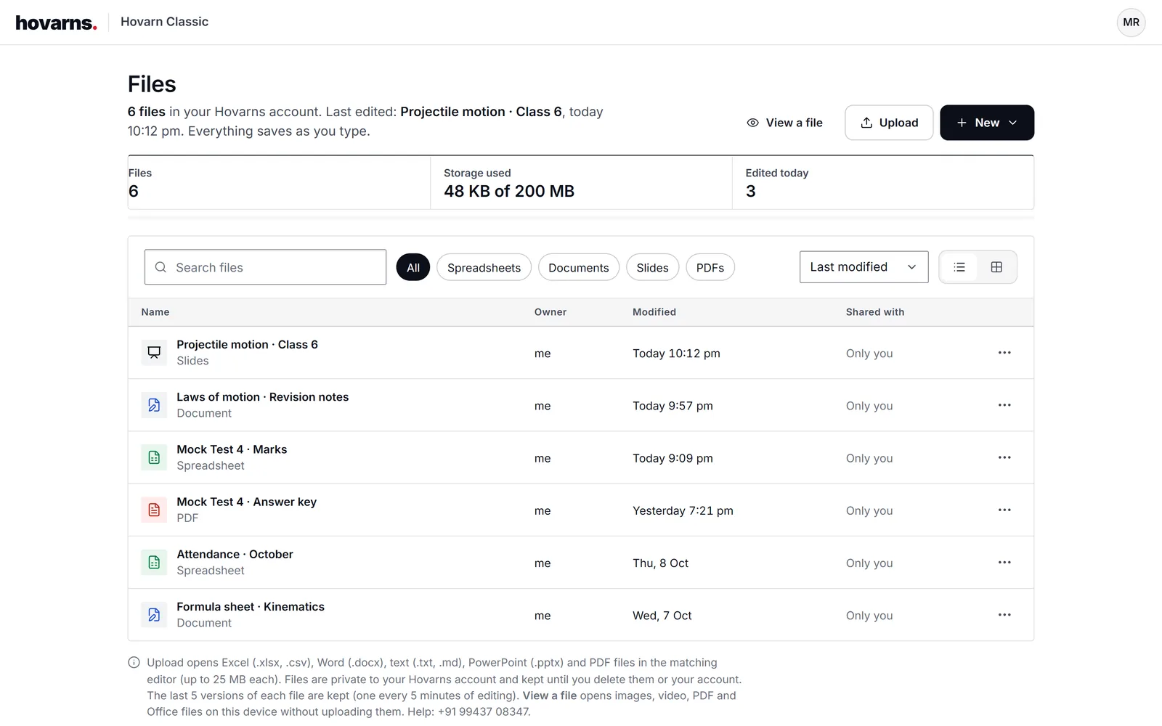This screenshot has width=1162, height=726.
Task: Open the MR account avatar
Action: click(x=1131, y=23)
